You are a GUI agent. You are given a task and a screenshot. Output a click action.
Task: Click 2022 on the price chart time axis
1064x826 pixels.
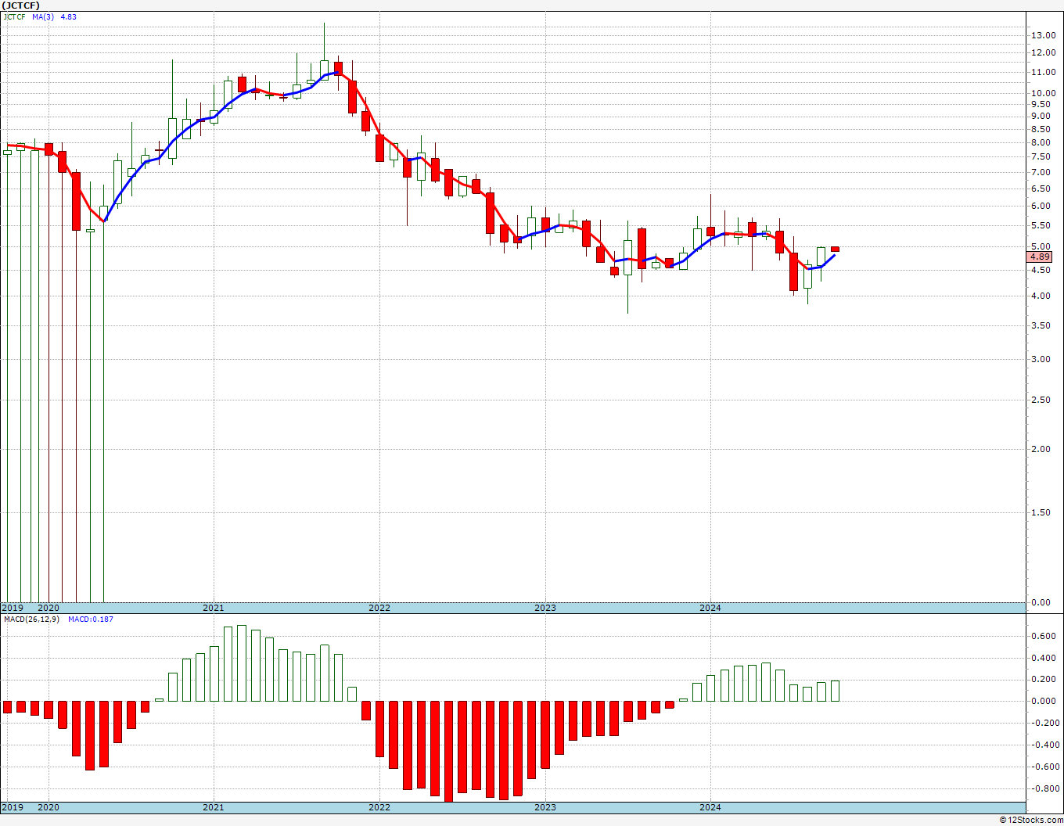[379, 608]
